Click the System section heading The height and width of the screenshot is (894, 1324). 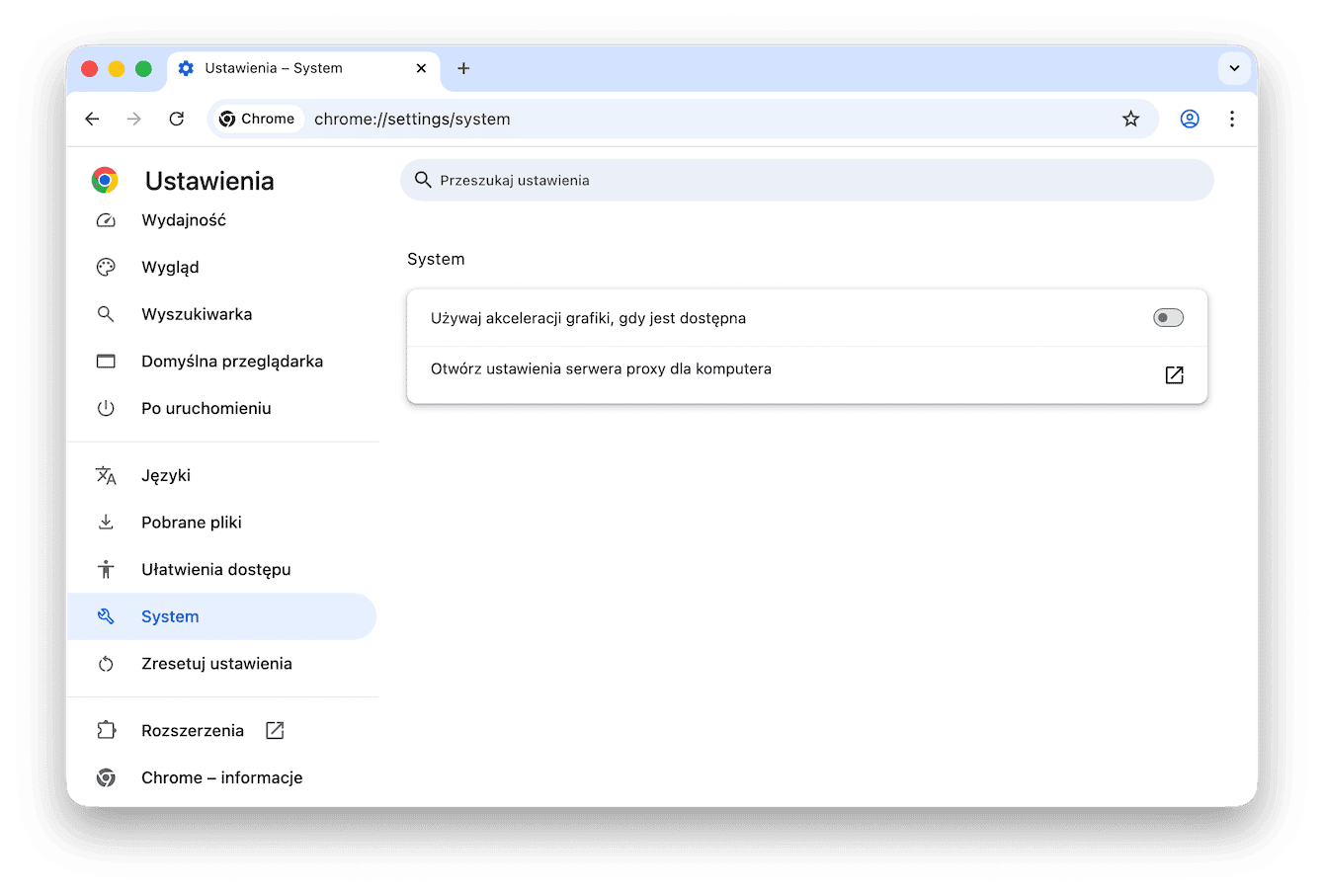click(x=436, y=259)
